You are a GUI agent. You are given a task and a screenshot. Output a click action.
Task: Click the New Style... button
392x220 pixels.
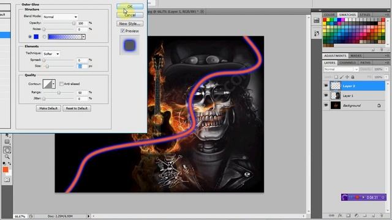pyautogui.click(x=130, y=24)
